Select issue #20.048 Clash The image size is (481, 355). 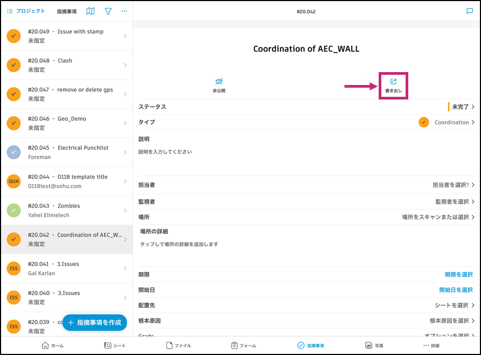pyautogui.click(x=67, y=65)
